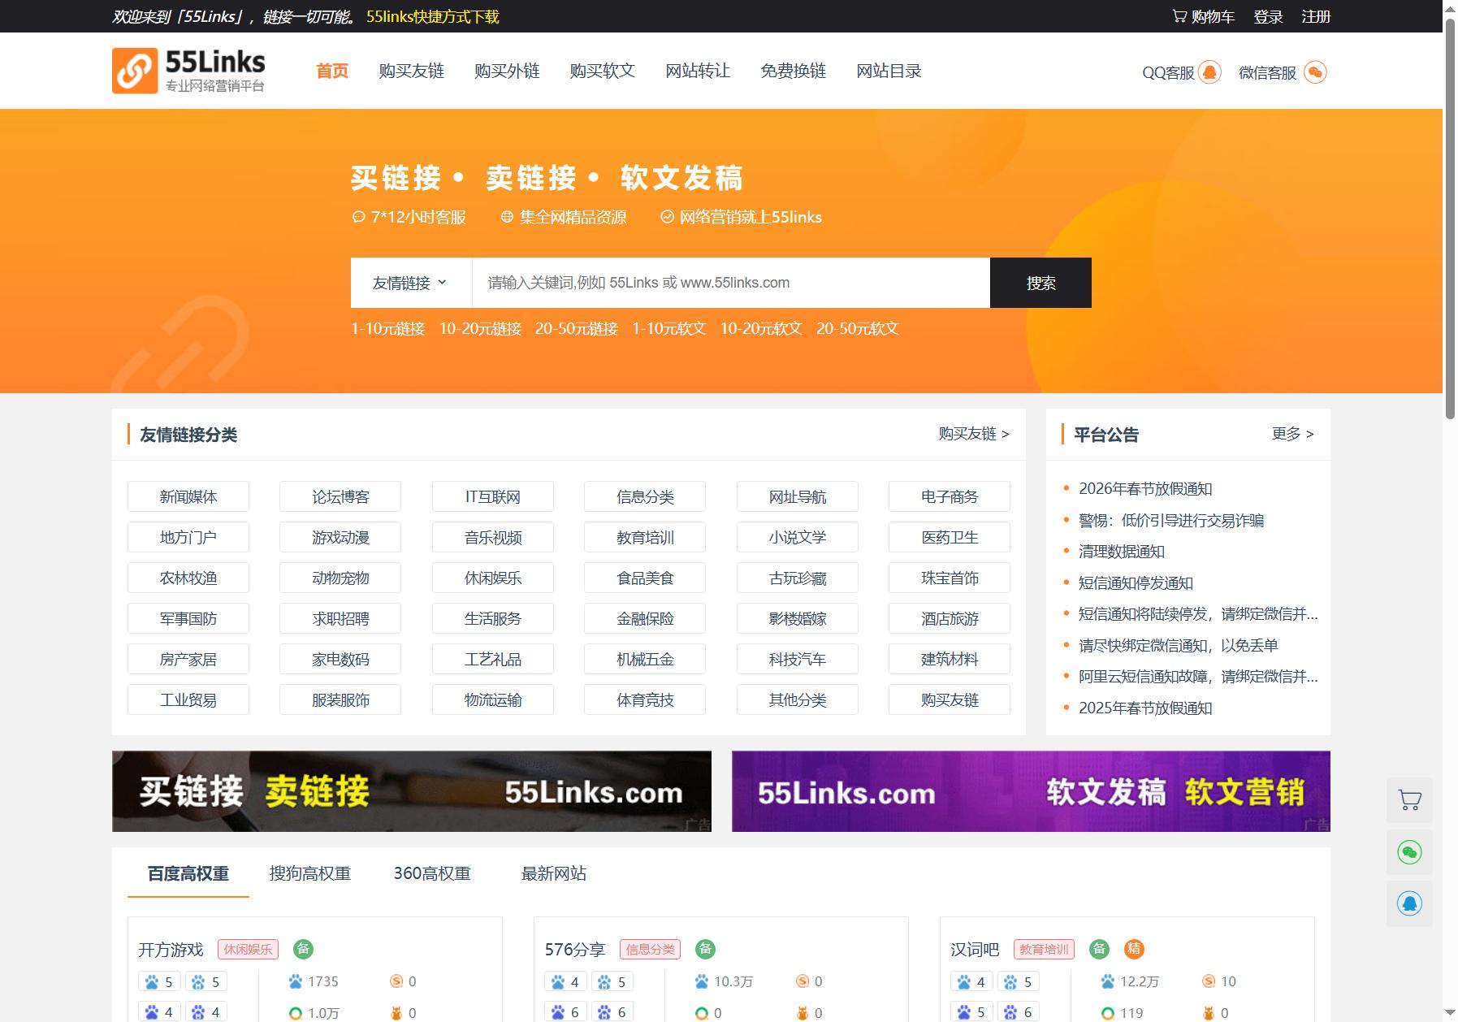Open 购买友链 > link in category header
This screenshot has width=1458, height=1022.
[x=974, y=434]
